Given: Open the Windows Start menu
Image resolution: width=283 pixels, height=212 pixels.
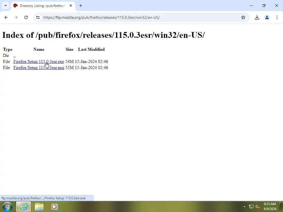Looking at the screenshot, I should coord(7,206).
